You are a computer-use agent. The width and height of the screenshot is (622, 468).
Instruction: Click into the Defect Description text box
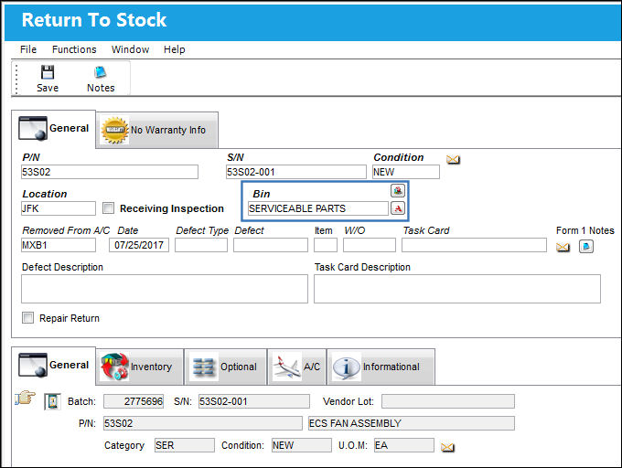tap(165, 289)
